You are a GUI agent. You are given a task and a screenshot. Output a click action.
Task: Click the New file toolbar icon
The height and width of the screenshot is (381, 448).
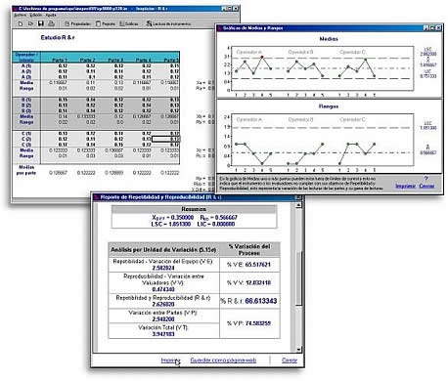point(21,23)
